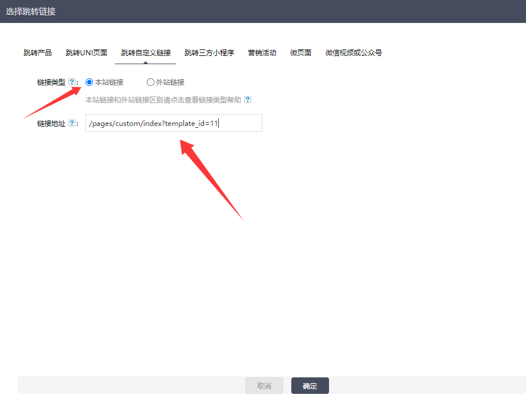Image resolution: width=526 pixels, height=408 pixels.
Task: Select the 跳转自定义链接 tab
Action: (146, 53)
